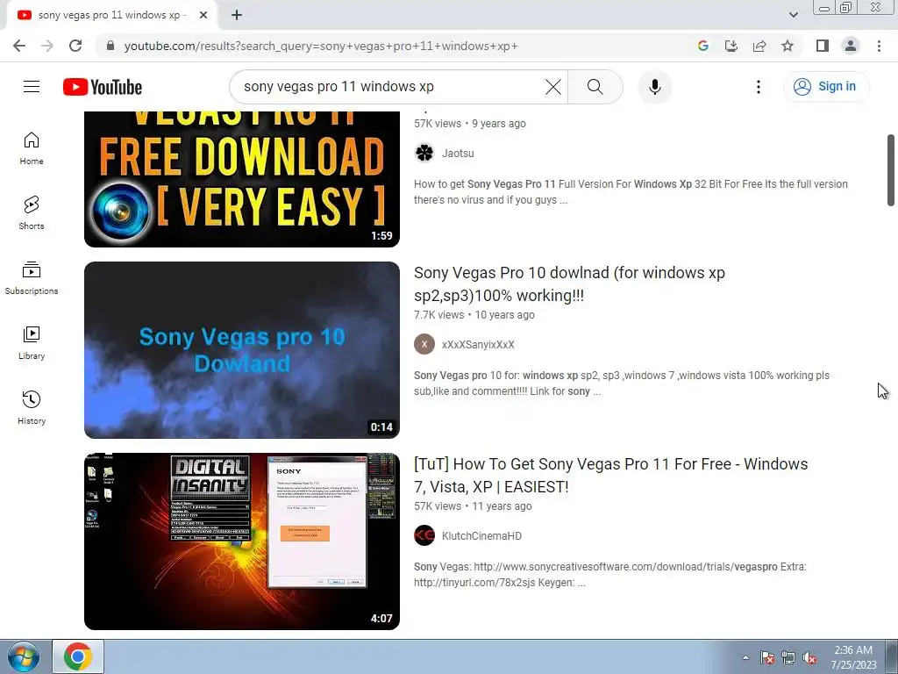Expand the tab search dropdown arrow
The image size is (898, 674).
tap(793, 15)
